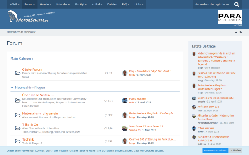
Task: Open sidebar post Motorschirmgelände in und um Schweinfurt
Action: coord(216,59)
